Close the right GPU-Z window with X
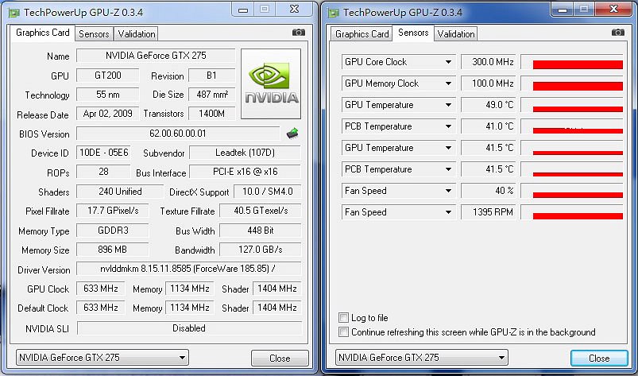The height and width of the screenshot is (376, 638). pyautogui.click(x=613, y=9)
